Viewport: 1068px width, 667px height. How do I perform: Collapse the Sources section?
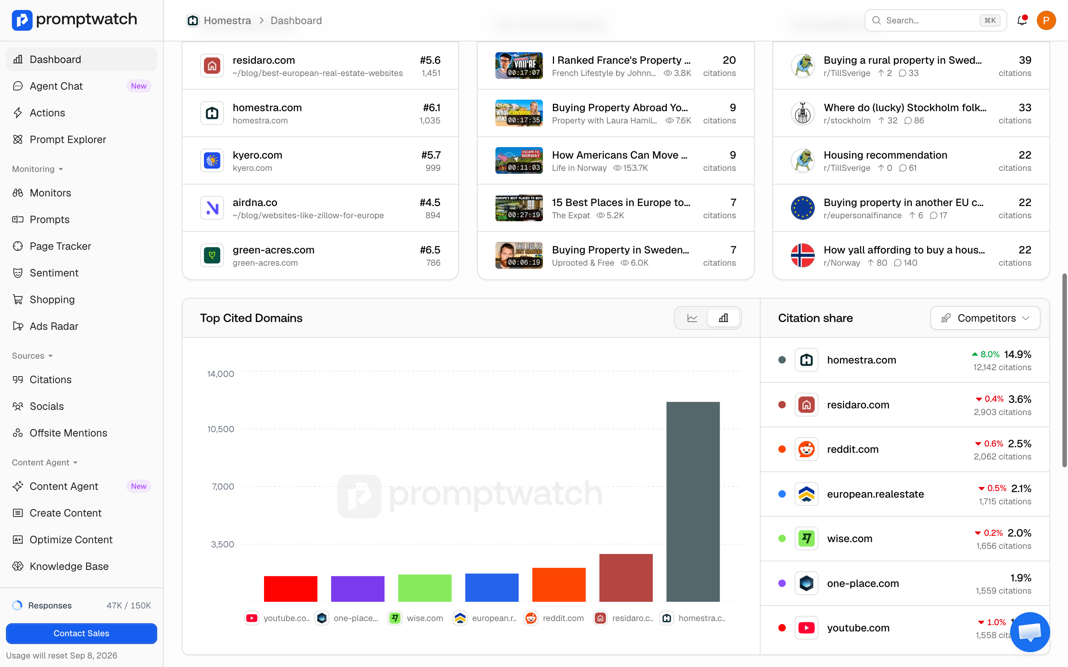(x=32, y=356)
